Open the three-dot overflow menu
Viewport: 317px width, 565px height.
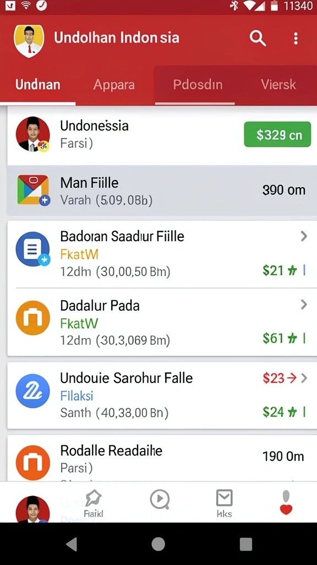pyautogui.click(x=296, y=38)
